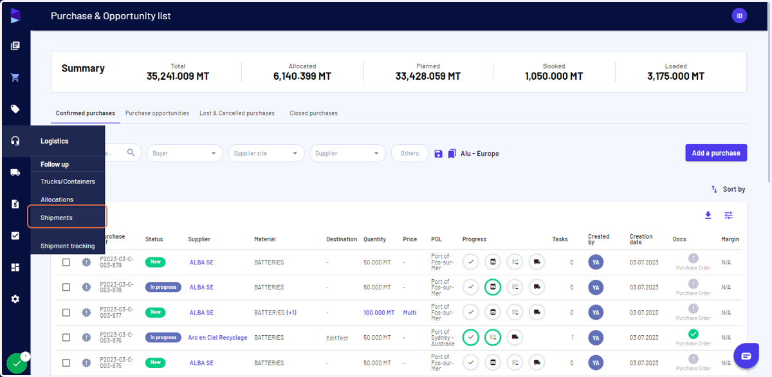
Task: Switch to the Closed purchases tab
Action: 313,113
